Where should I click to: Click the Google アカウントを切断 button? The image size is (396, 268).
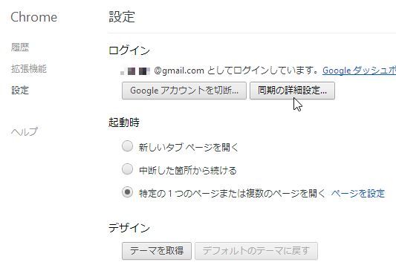coord(184,91)
